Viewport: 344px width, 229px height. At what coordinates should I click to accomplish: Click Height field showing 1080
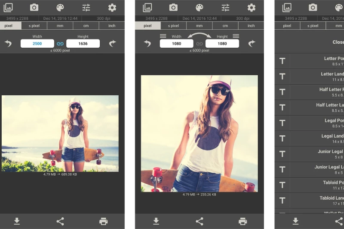click(222, 43)
